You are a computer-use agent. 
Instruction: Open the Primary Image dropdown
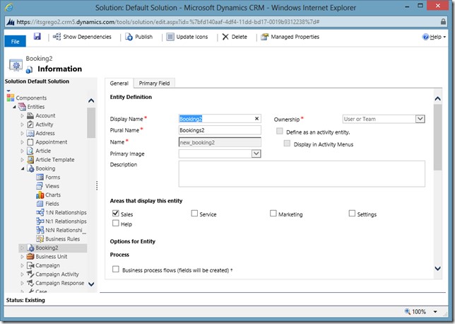coord(256,153)
